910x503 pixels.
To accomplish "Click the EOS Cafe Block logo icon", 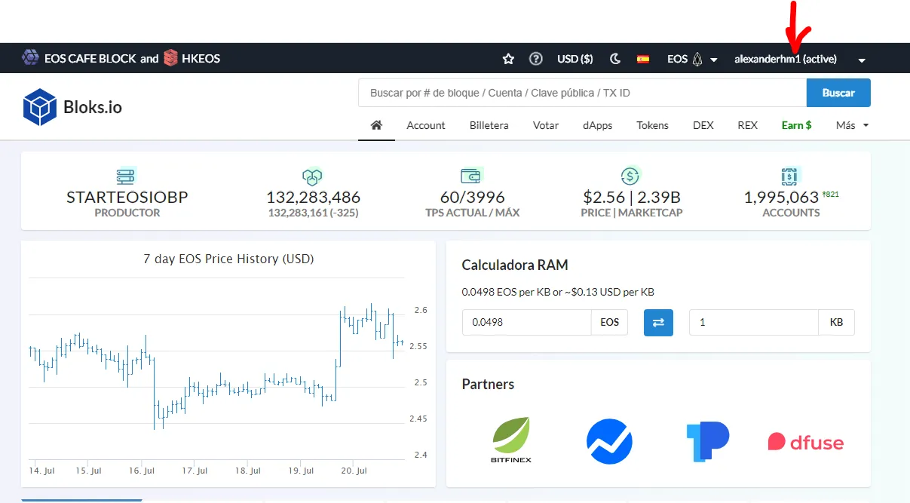I will (30, 58).
